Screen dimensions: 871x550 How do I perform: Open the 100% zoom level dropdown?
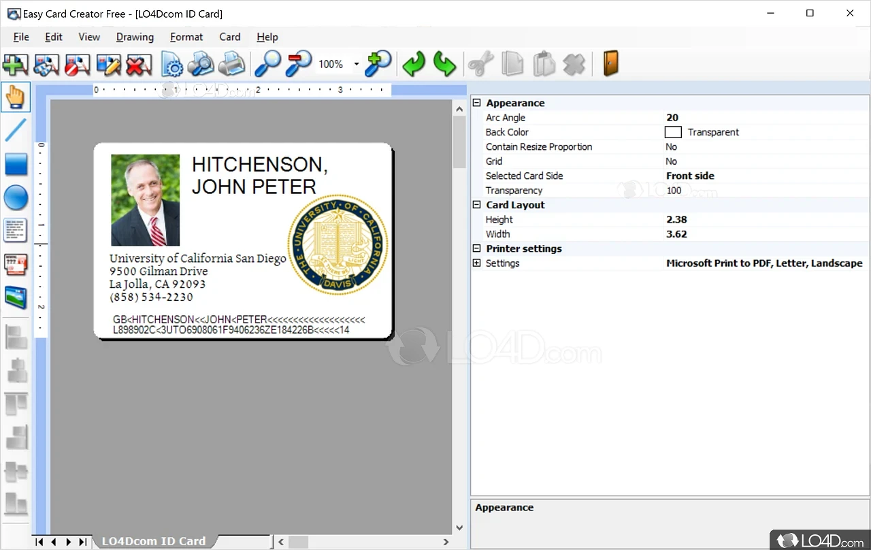click(356, 65)
